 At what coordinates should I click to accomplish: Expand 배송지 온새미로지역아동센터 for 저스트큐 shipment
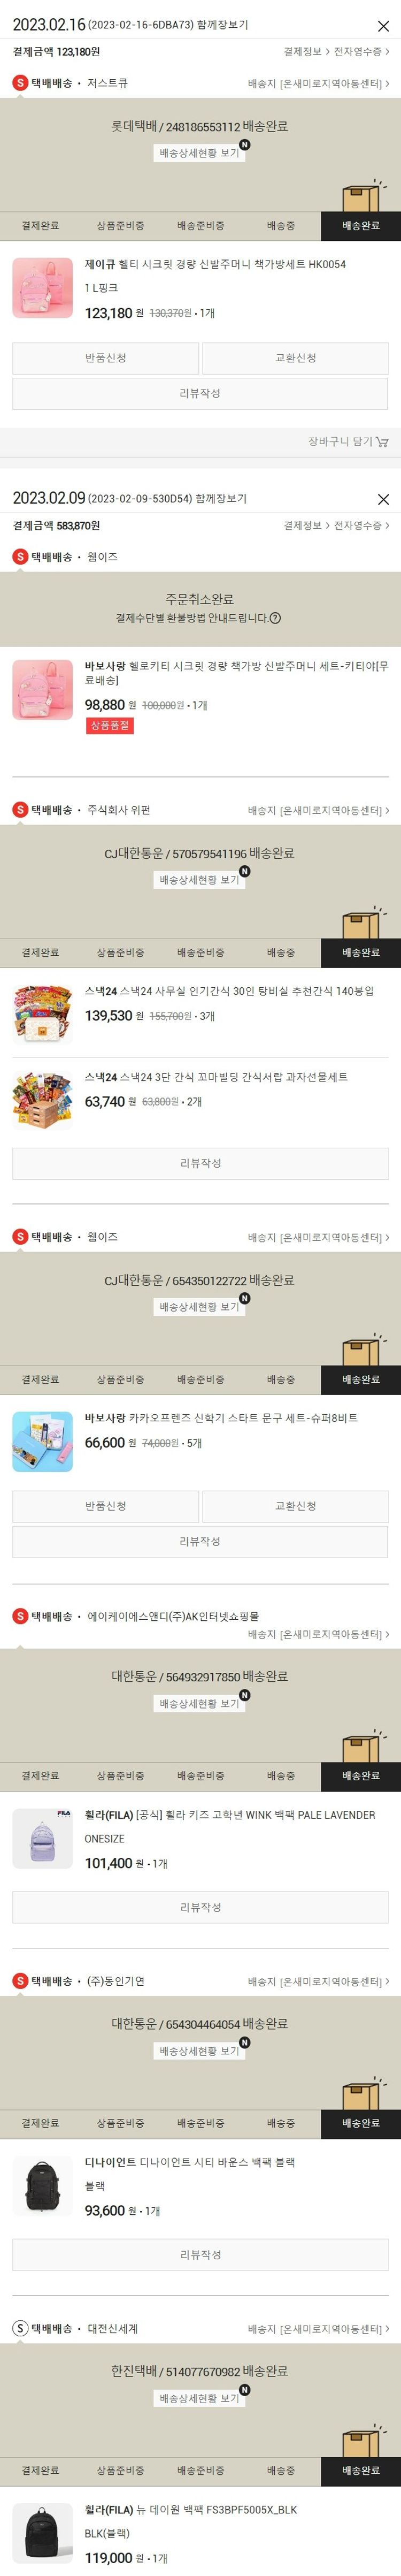pyautogui.click(x=318, y=84)
